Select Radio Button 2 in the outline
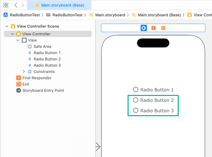Image resolution: width=212 pixels, height=157 pixels. pos(47,59)
